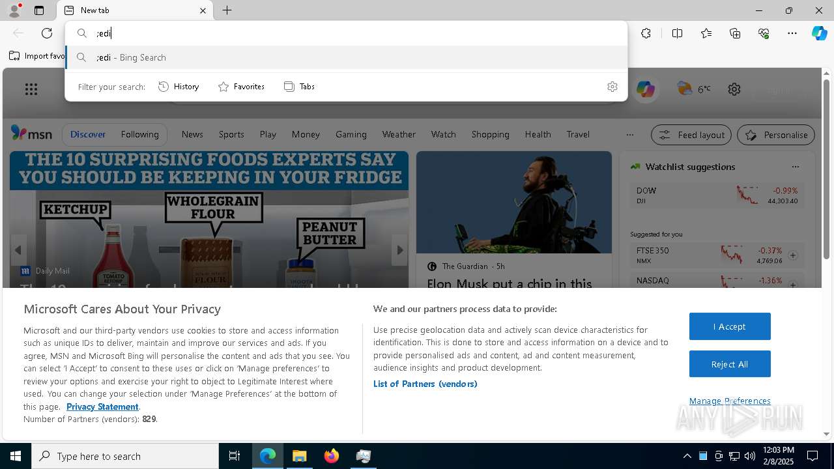Viewport: 834px width, 469px height.
Task: Open Task View on taskbar
Action: 235,456
